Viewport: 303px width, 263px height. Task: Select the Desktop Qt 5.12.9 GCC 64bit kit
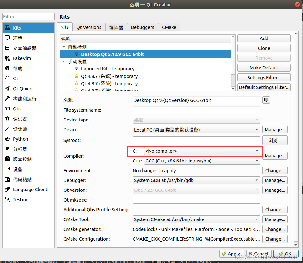pos(146,54)
